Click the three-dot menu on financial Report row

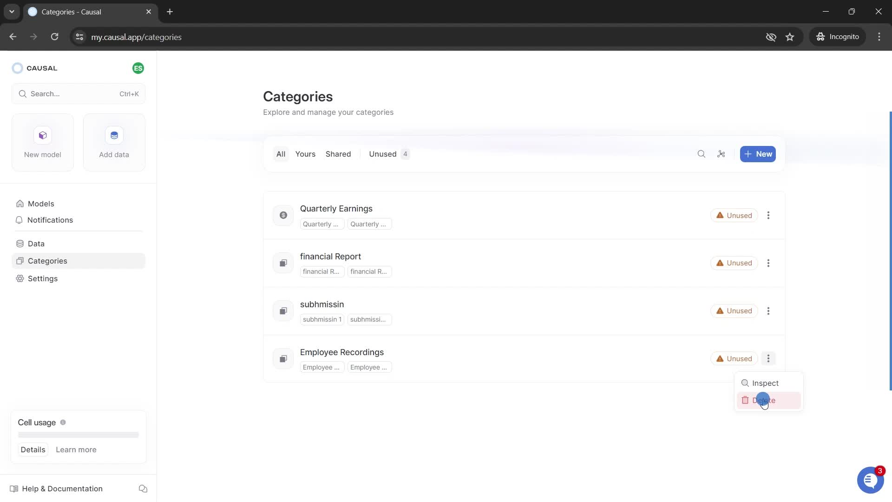tap(768, 263)
